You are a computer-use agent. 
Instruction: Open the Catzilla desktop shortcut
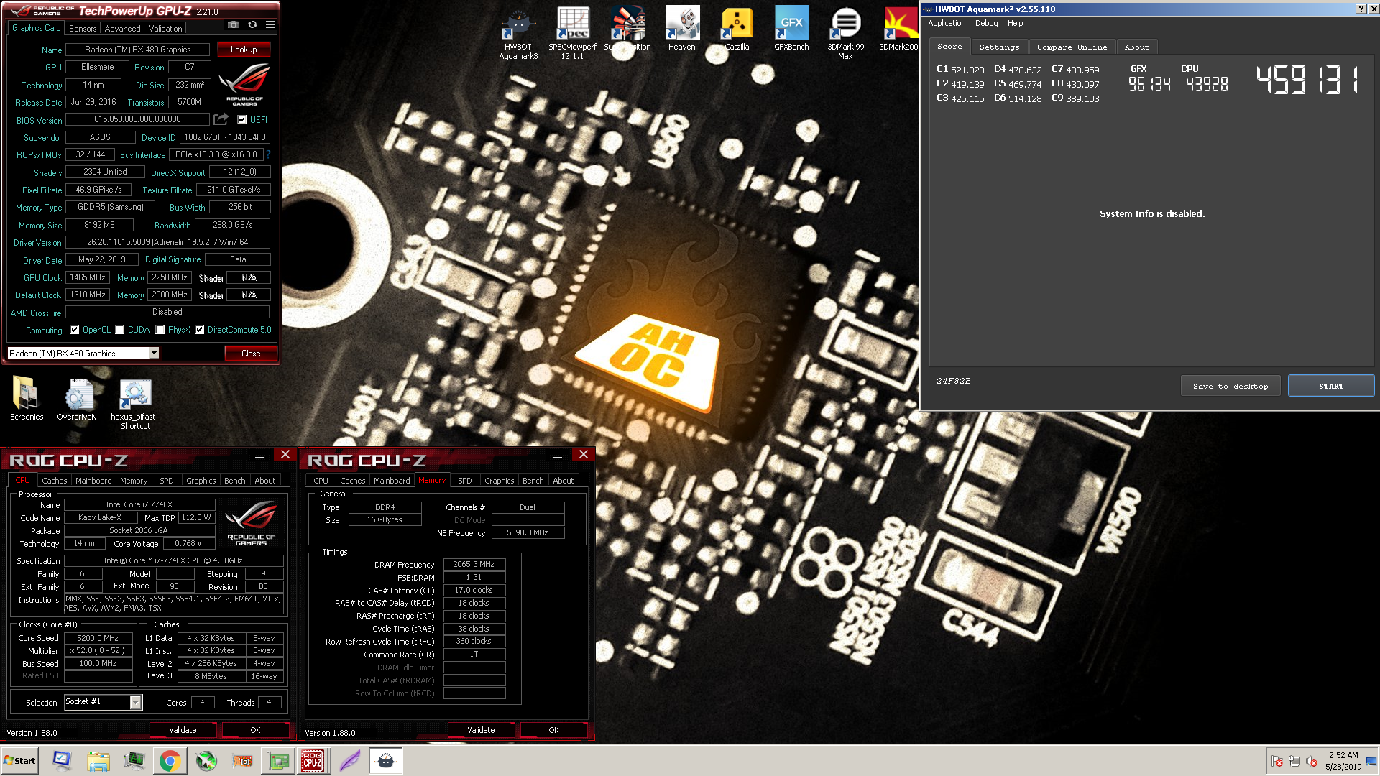tap(737, 29)
